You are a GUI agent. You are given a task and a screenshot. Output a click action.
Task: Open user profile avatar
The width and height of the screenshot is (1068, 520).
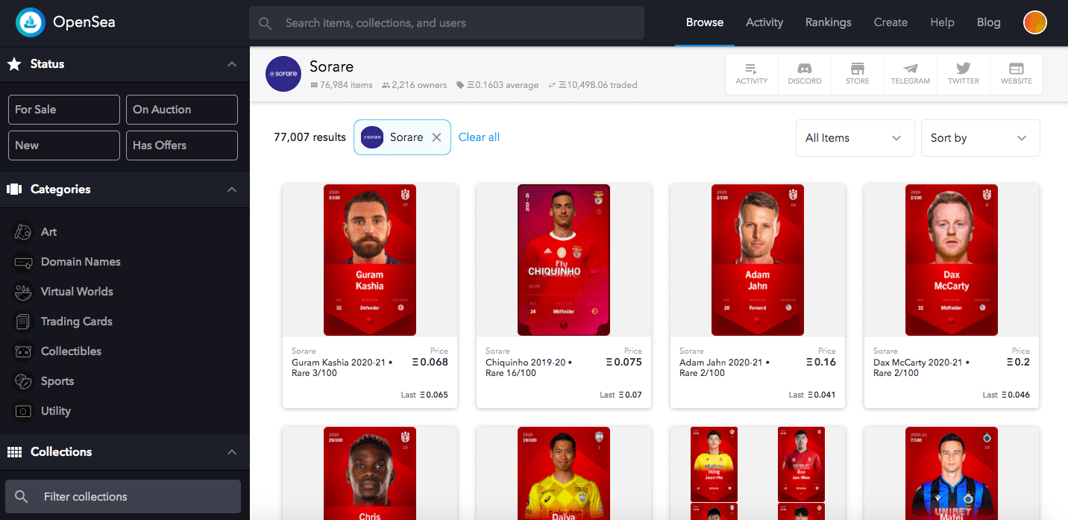1034,22
